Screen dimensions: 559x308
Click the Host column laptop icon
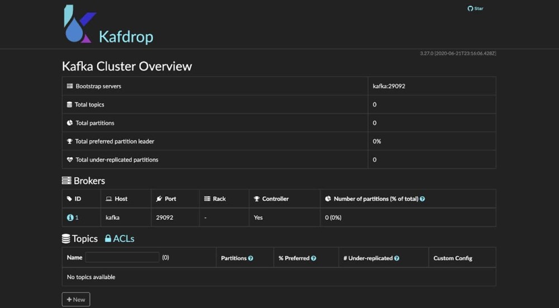109,199
